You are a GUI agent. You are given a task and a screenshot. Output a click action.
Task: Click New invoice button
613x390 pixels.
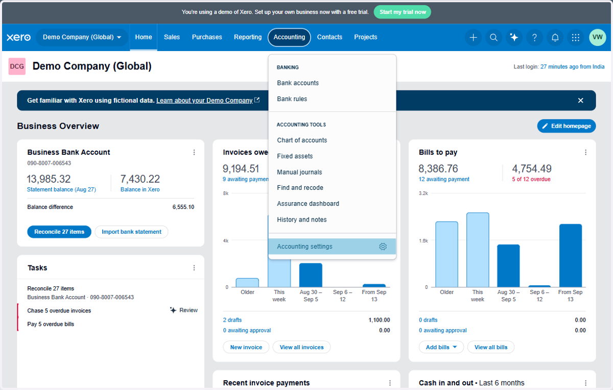246,347
